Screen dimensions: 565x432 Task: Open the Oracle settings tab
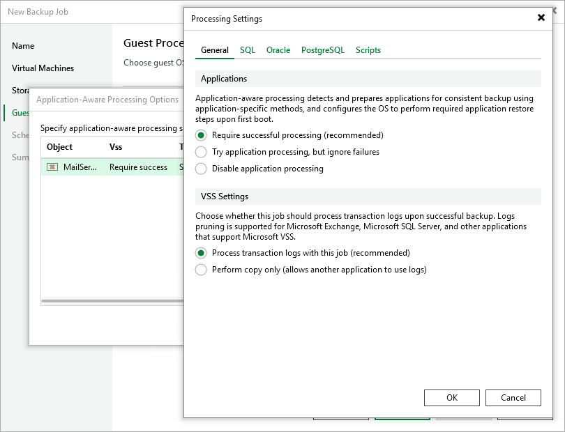point(278,50)
